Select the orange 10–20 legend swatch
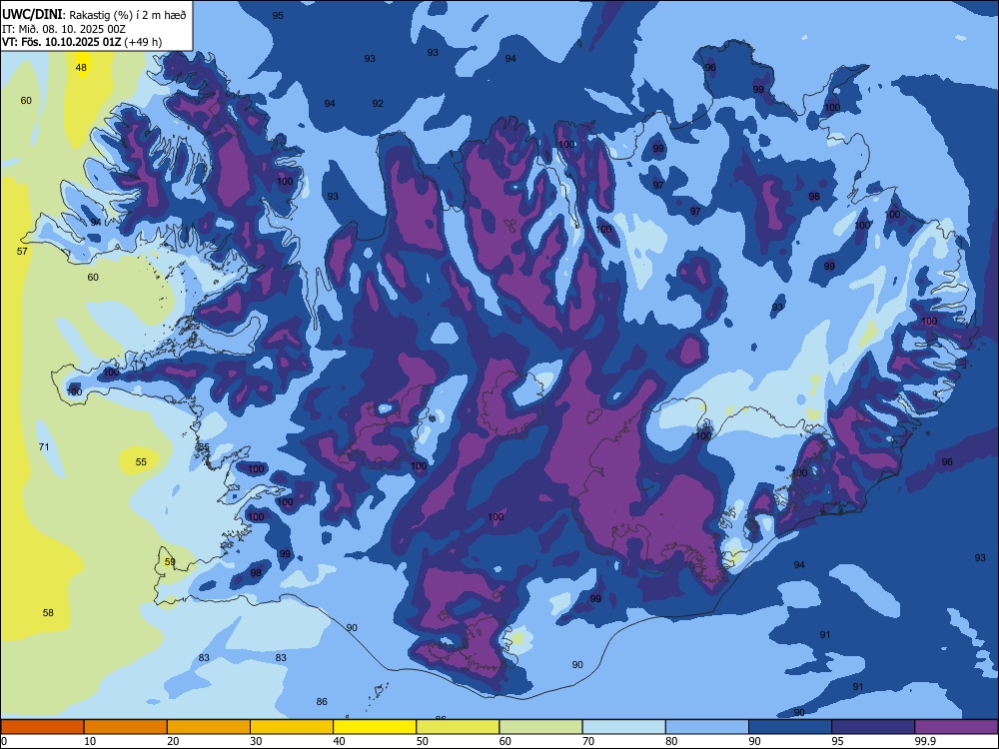 [x=126, y=727]
